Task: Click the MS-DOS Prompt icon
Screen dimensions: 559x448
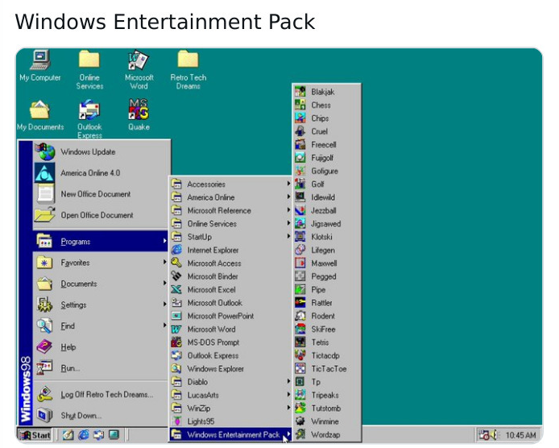Action: pos(176,342)
